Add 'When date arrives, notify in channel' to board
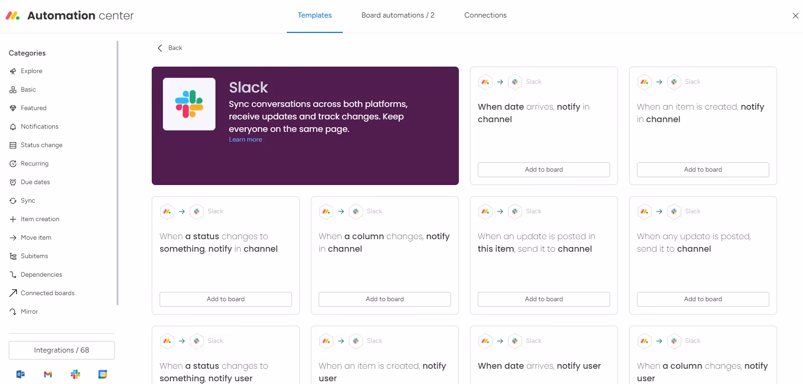The image size is (803, 384). [x=544, y=170]
